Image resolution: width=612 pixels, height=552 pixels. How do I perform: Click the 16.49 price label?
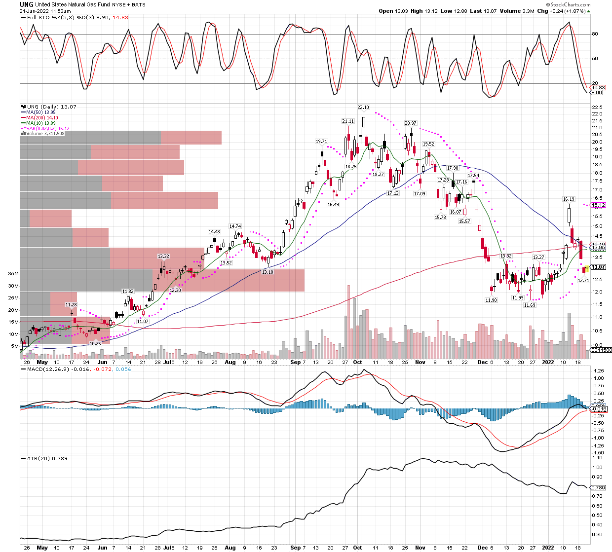click(x=333, y=204)
